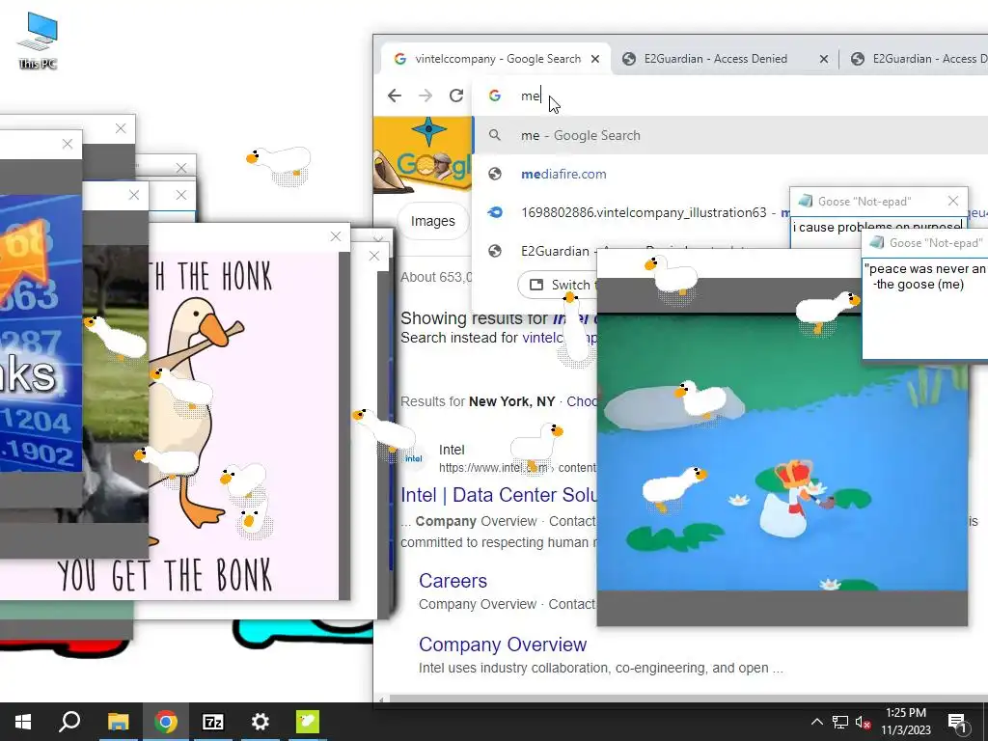Screen dimensions: 988x741
Task: Click the goose swimming beside crowned goose
Action: pyautogui.click(x=672, y=487)
